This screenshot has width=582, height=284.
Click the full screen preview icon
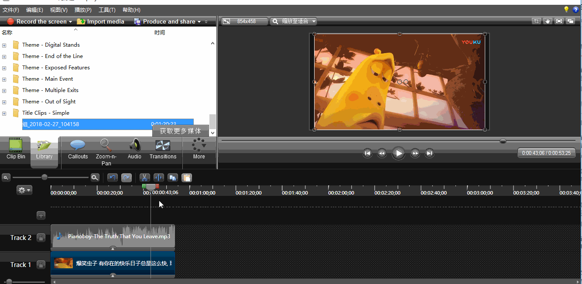559,21
